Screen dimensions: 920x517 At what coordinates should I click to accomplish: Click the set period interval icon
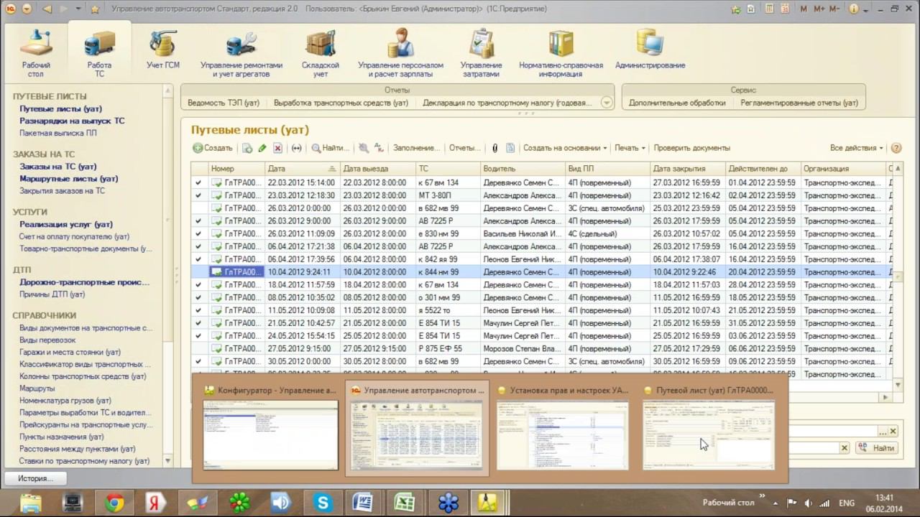[x=296, y=148]
